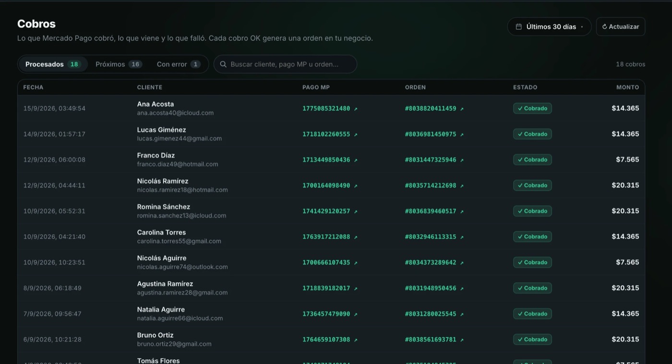
Task: Select client name Carolina Torres
Action: 161,233
